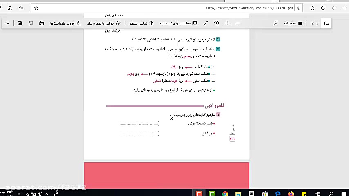The height and width of the screenshot is (196, 349).
Task: Expand the system tray hidden icons chevron
Action: pos(47,194)
